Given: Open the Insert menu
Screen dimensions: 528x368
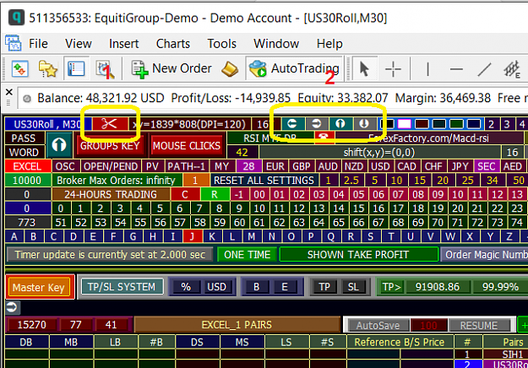Looking at the screenshot, I should [x=123, y=44].
